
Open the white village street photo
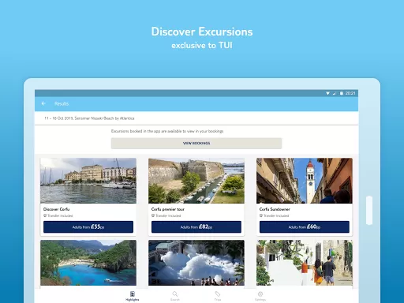coord(305,263)
